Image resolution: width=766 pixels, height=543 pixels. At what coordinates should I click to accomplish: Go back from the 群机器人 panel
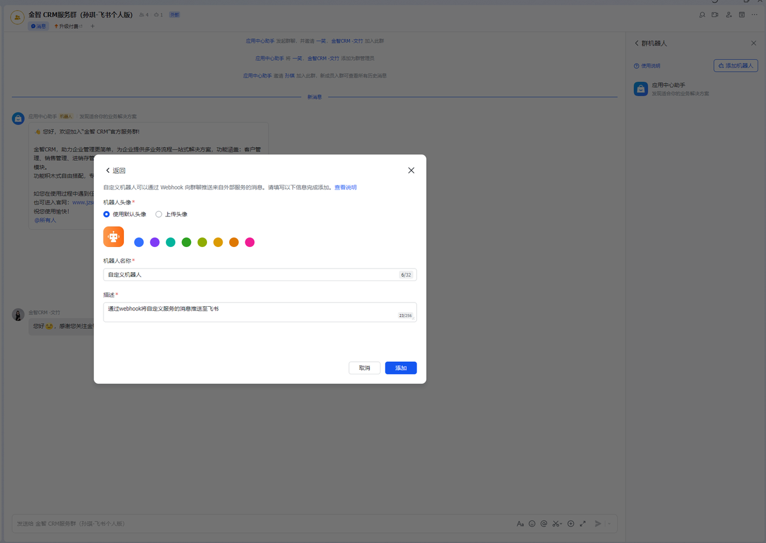pyautogui.click(x=637, y=43)
